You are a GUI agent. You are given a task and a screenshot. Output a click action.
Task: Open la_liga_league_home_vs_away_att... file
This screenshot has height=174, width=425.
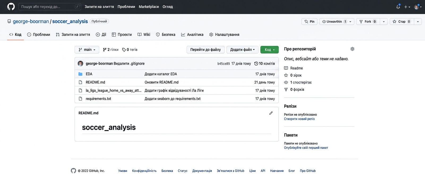pyautogui.click(x=114, y=90)
